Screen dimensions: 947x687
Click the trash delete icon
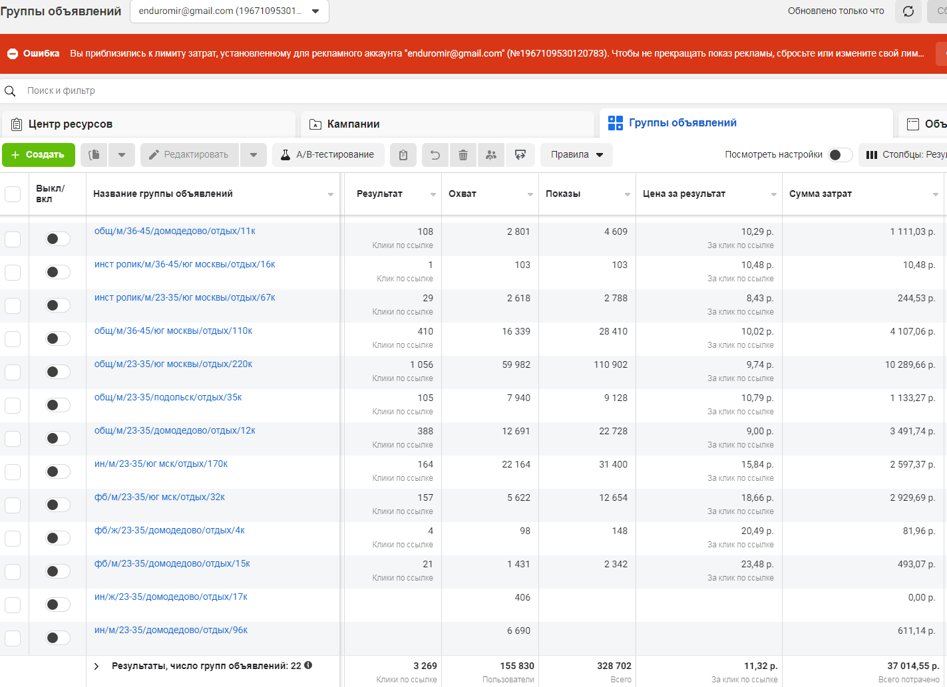(x=463, y=155)
